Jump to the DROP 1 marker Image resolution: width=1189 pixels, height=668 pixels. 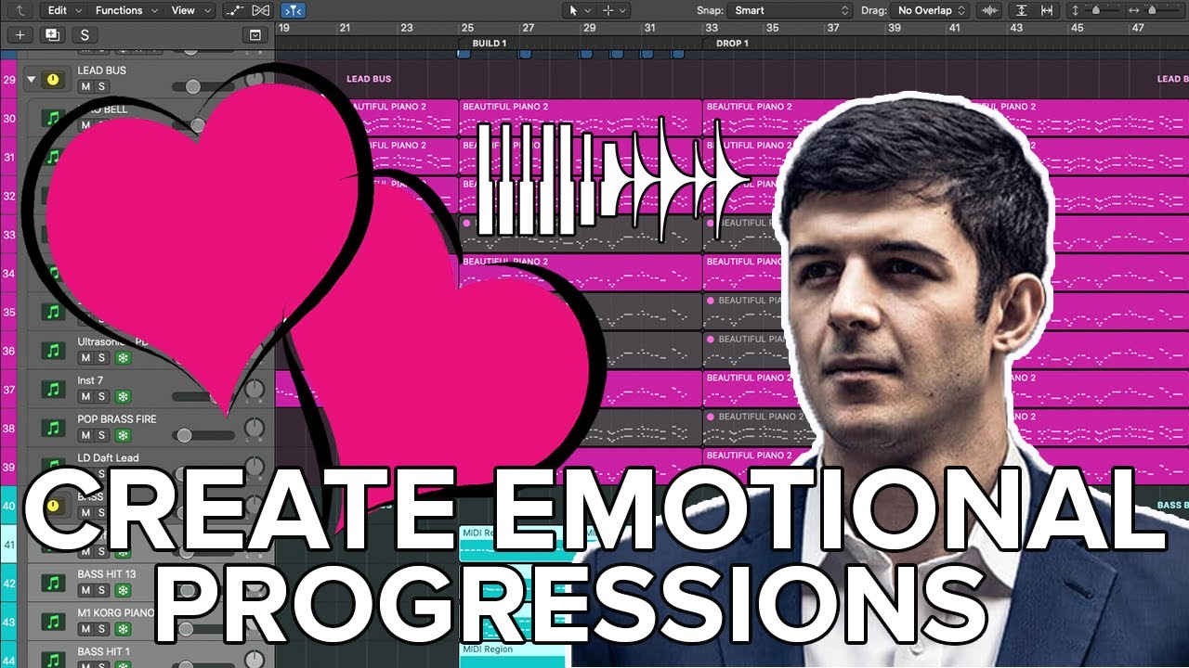click(x=732, y=44)
